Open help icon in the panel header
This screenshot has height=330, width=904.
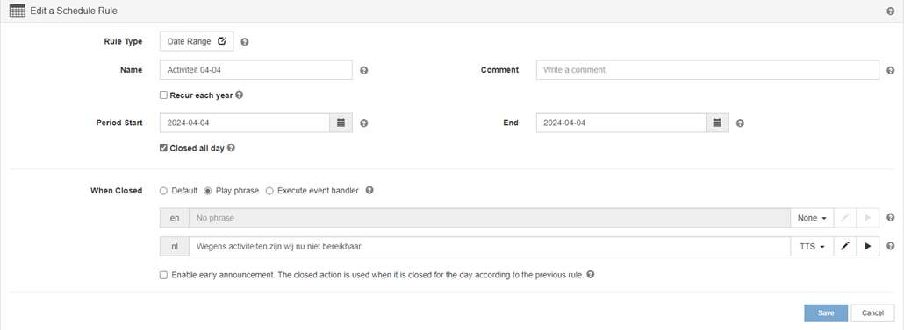click(890, 11)
